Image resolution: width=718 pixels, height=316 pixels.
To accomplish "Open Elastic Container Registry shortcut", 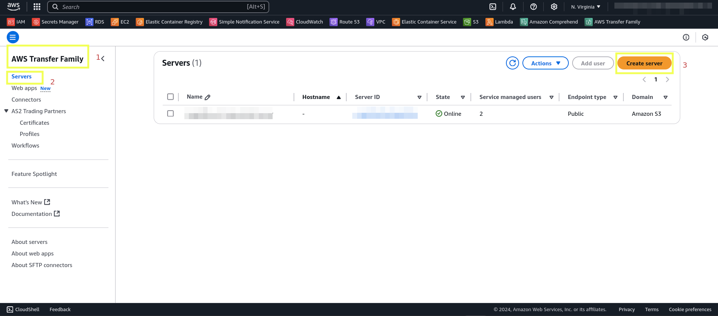I will (x=169, y=22).
